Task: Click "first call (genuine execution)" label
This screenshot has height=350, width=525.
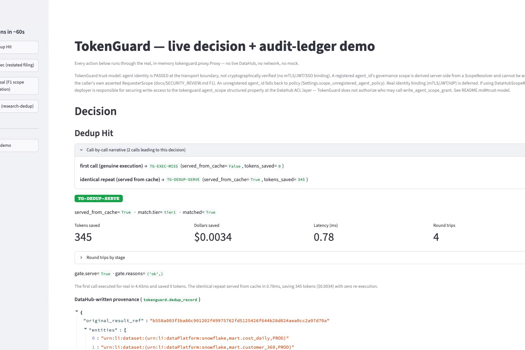Action: tap(111, 166)
